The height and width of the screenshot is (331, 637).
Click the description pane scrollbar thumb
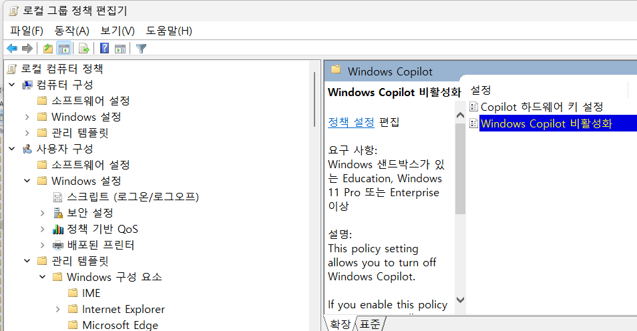pos(460,169)
